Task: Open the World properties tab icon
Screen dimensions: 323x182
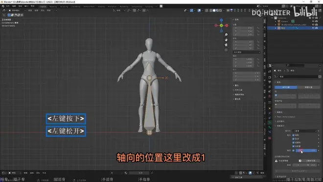Action: pyautogui.click(x=270, y=97)
